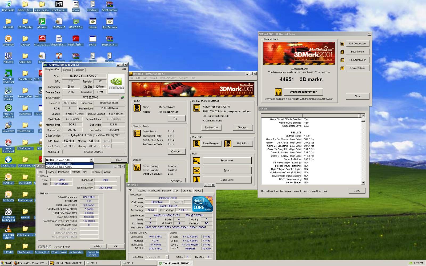426x266 pixels.
Task: Click the NVIDIA tray icon in taskbar
Action: point(410,263)
